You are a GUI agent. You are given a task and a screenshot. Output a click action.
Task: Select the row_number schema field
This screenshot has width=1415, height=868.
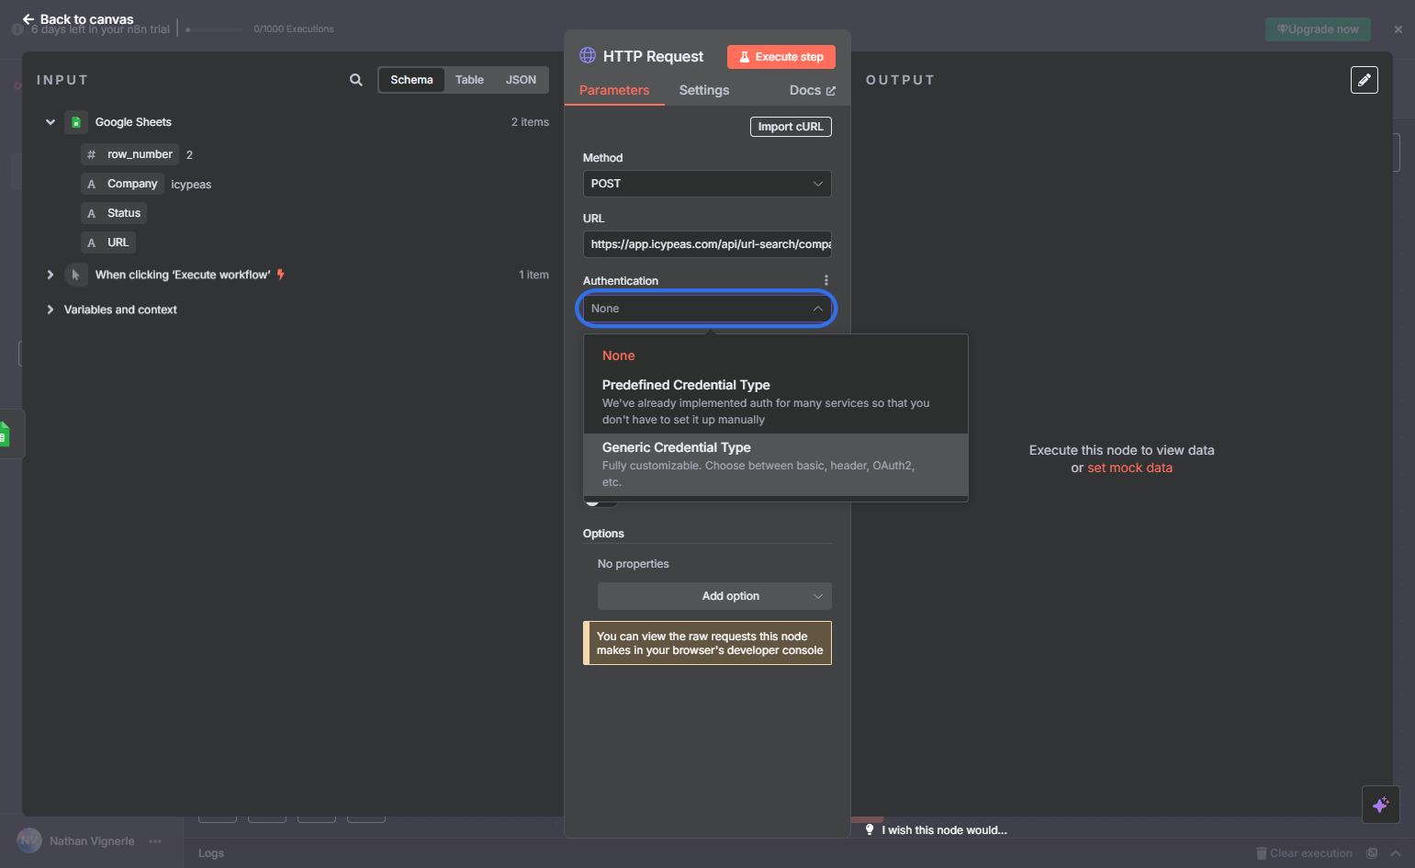[129, 154]
